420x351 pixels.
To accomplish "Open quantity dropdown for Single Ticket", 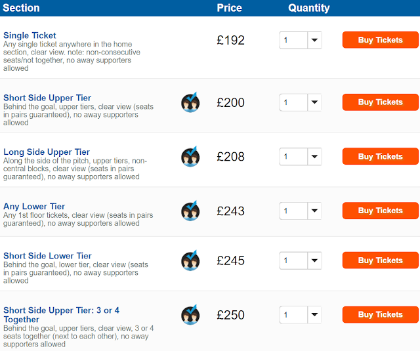I will coord(301,40).
